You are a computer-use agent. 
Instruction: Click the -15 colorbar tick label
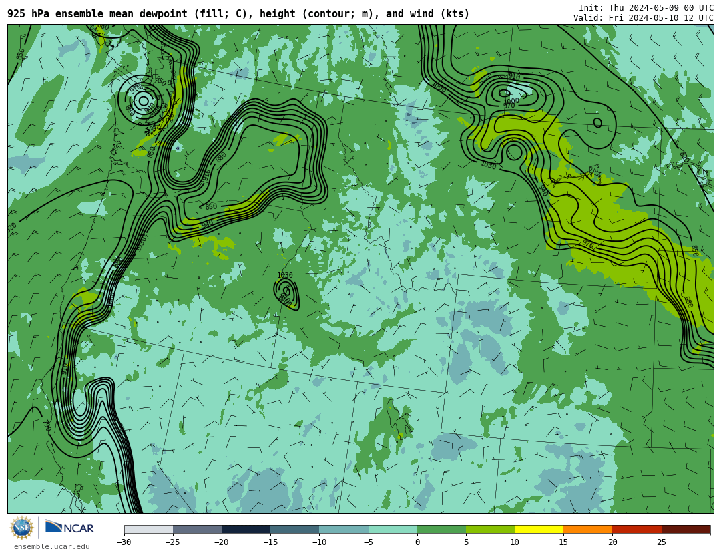pyautogui.click(x=270, y=542)
